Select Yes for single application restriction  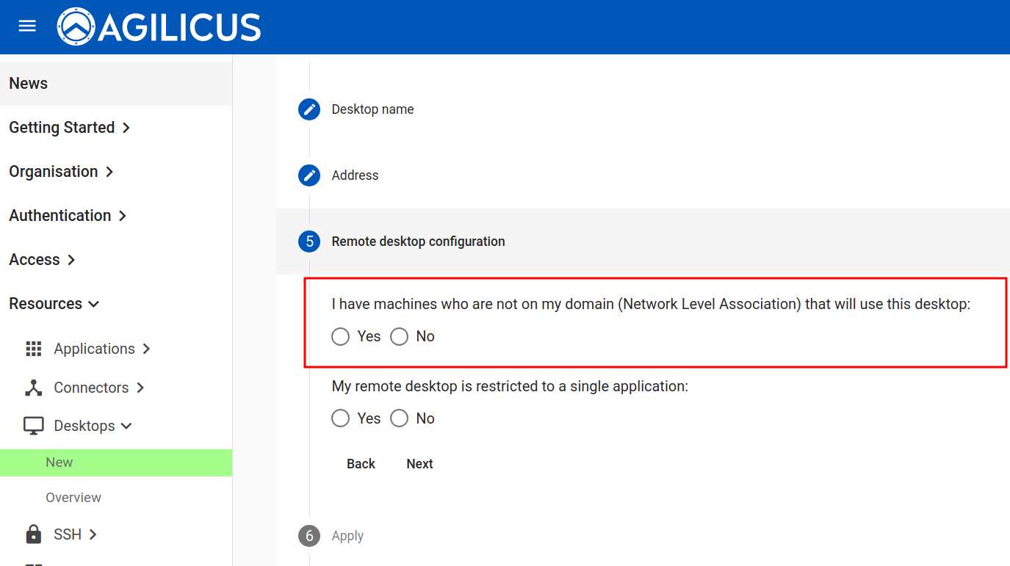[340, 418]
